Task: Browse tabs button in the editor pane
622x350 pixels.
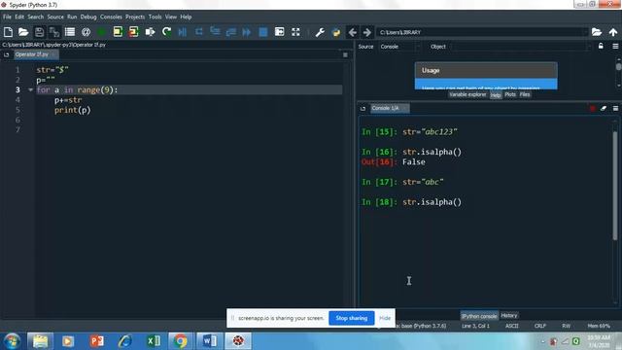Action: pos(7,54)
